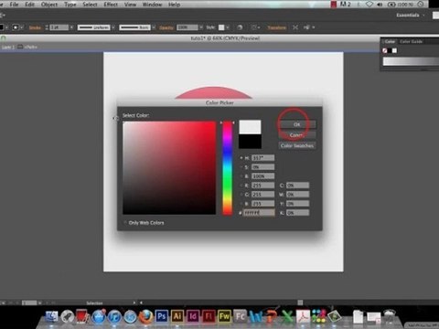
Task: Click the M magenta percentage field
Action: tap(297, 195)
